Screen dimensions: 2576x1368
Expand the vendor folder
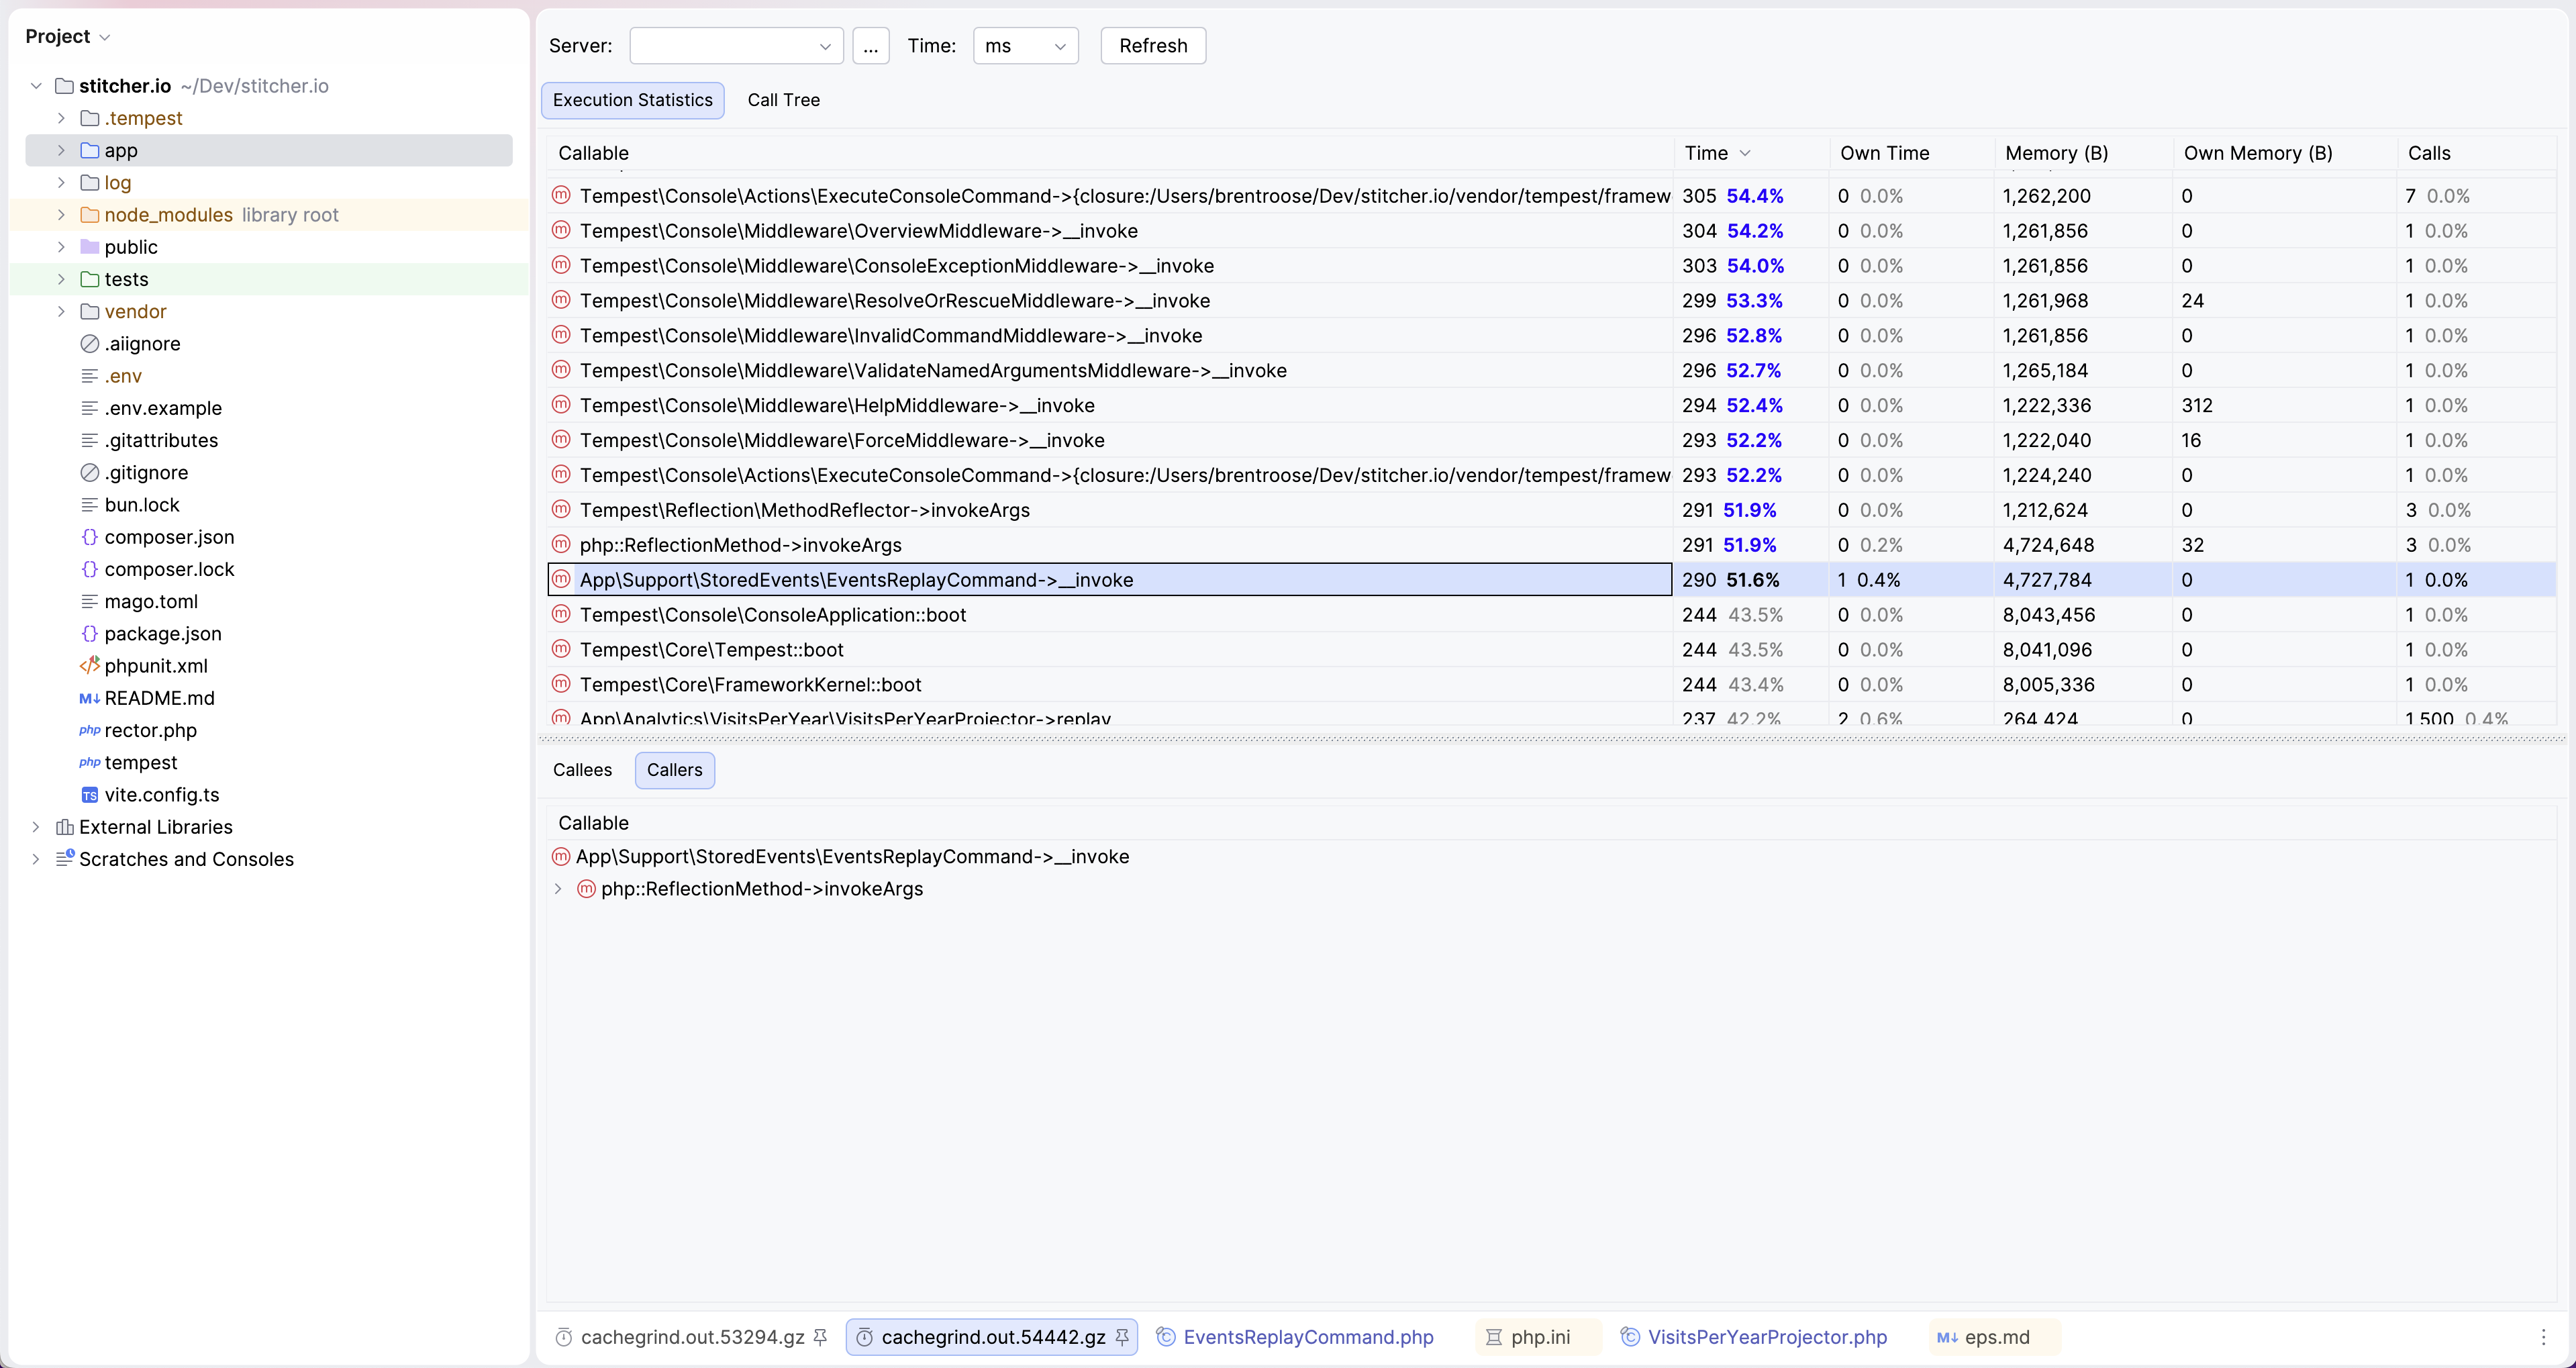pyautogui.click(x=61, y=312)
